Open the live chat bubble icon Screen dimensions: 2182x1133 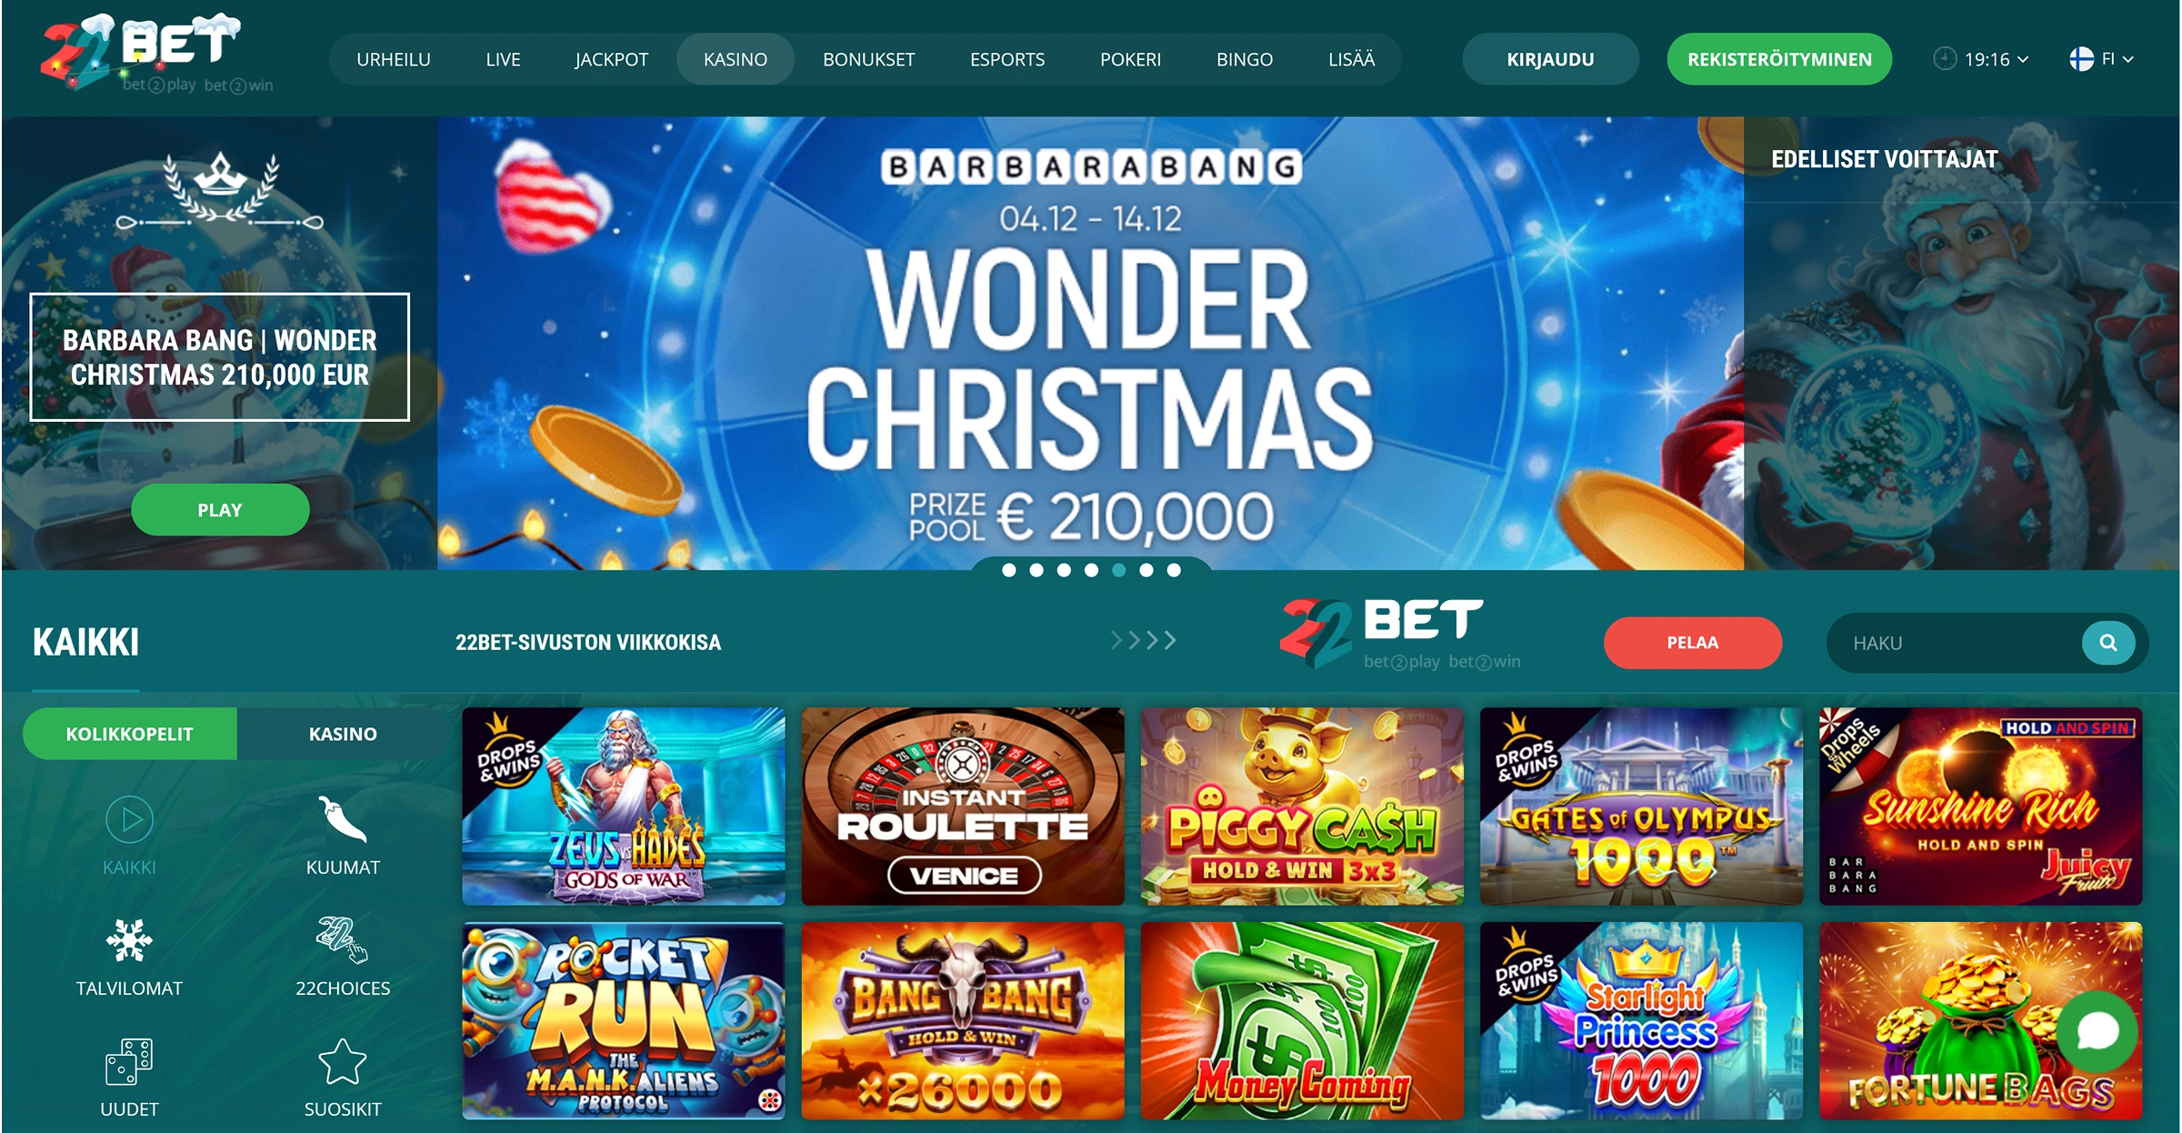coord(2098,1031)
